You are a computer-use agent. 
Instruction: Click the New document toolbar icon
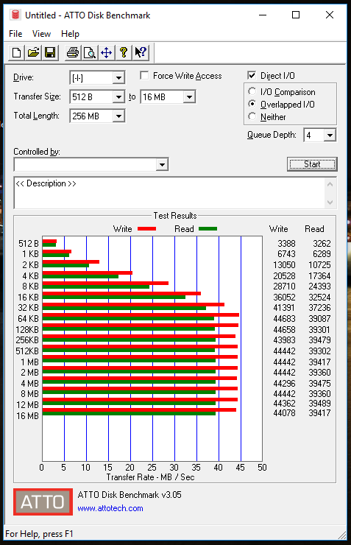click(16, 53)
